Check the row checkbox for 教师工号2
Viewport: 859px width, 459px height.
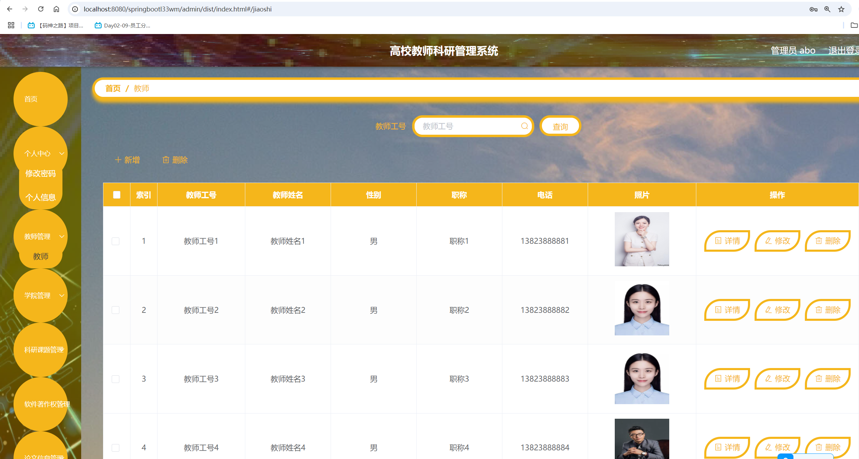tap(116, 310)
